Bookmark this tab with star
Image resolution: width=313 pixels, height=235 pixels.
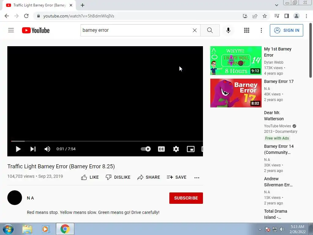pos(265,16)
